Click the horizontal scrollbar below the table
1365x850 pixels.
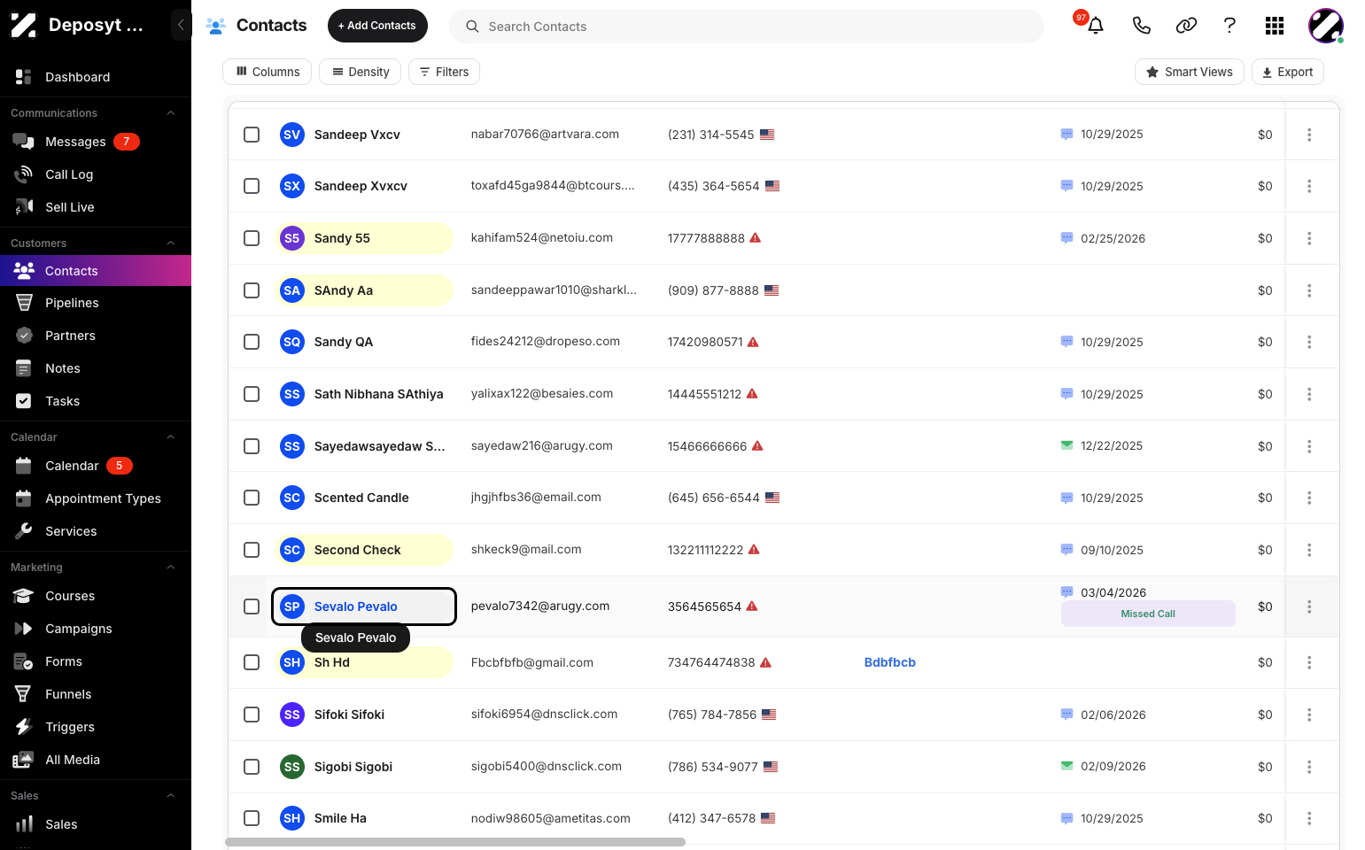click(x=455, y=842)
